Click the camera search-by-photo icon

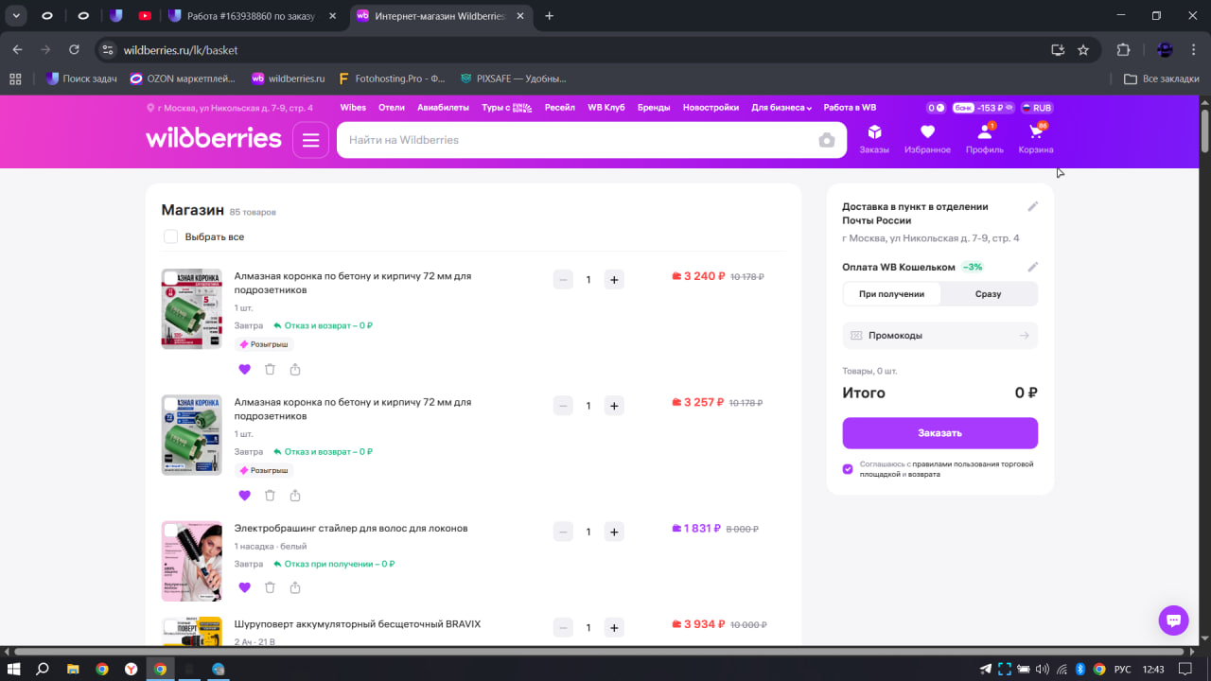826,140
